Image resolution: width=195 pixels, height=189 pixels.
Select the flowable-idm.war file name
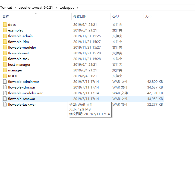22,87
